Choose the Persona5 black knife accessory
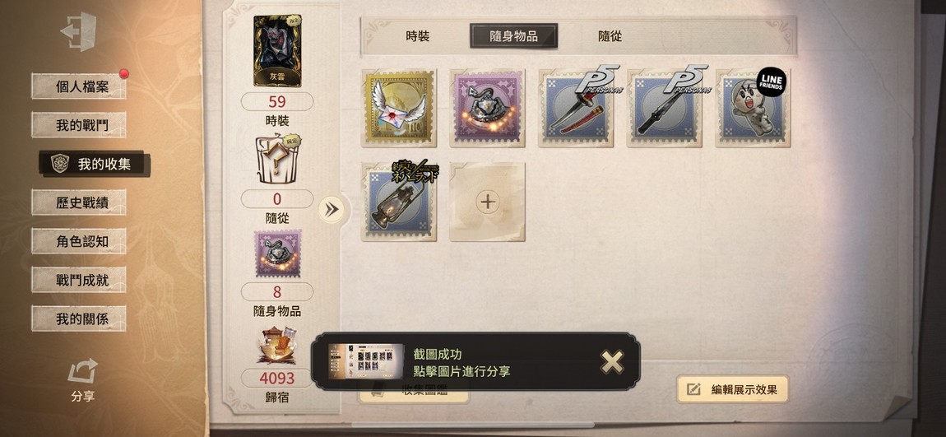This screenshot has width=946, height=437. coord(664,108)
